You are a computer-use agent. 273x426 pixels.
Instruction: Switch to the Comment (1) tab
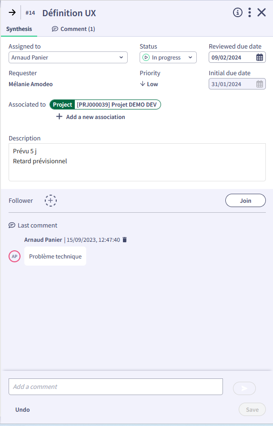[73, 29]
